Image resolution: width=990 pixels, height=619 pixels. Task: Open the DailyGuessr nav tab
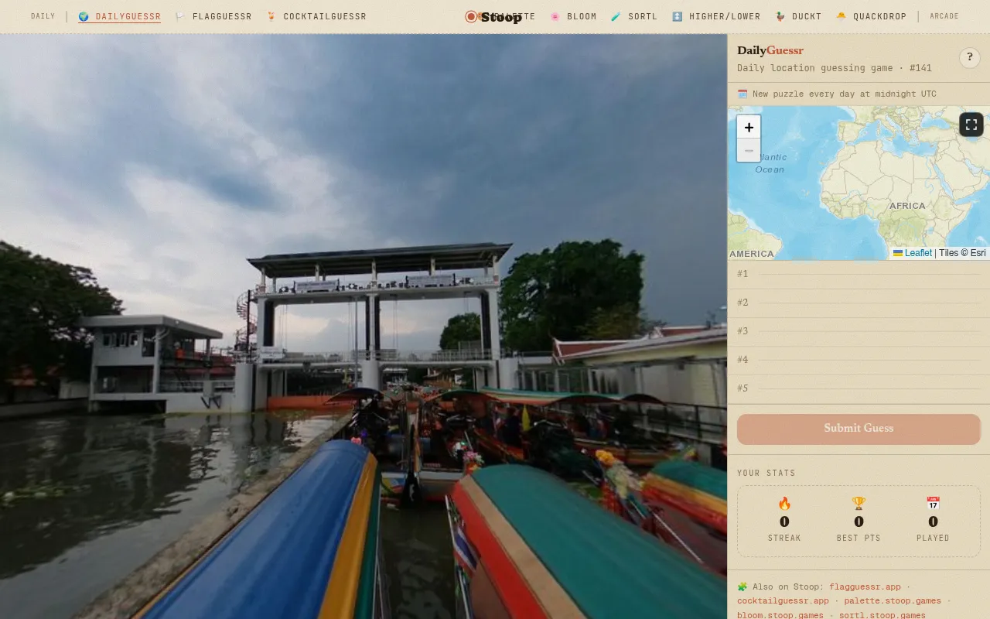(119, 16)
